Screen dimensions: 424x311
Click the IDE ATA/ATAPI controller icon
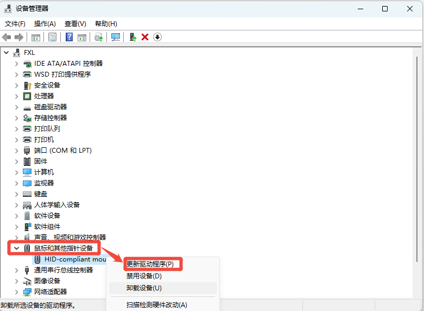click(x=27, y=64)
